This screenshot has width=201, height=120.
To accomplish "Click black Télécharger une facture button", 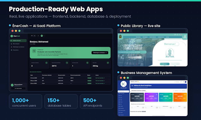I will pos(100,53).
